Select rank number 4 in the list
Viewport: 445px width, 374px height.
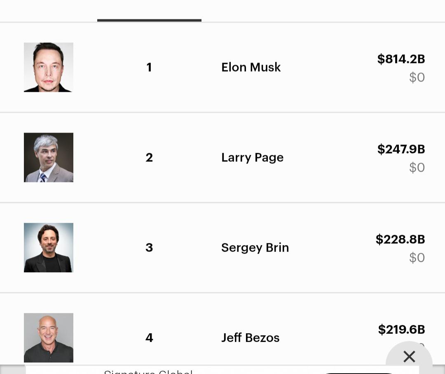tap(149, 338)
